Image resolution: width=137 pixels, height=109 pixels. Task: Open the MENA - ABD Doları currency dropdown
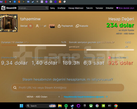point(43,97)
